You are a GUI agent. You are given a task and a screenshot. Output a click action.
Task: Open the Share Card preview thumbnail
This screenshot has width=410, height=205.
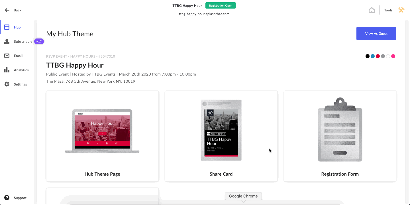pyautogui.click(x=221, y=130)
